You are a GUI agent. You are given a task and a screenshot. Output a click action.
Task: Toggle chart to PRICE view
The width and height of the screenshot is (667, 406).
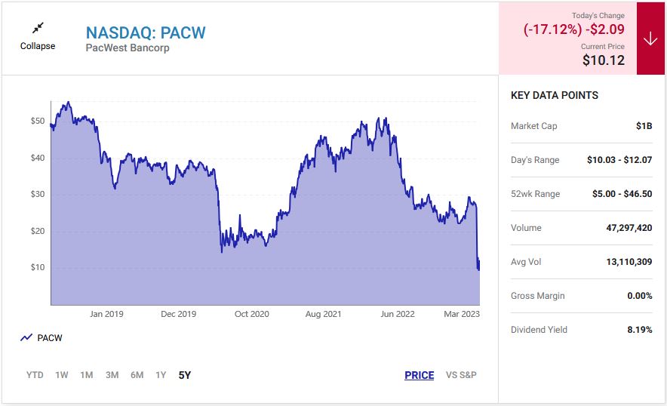[419, 375]
